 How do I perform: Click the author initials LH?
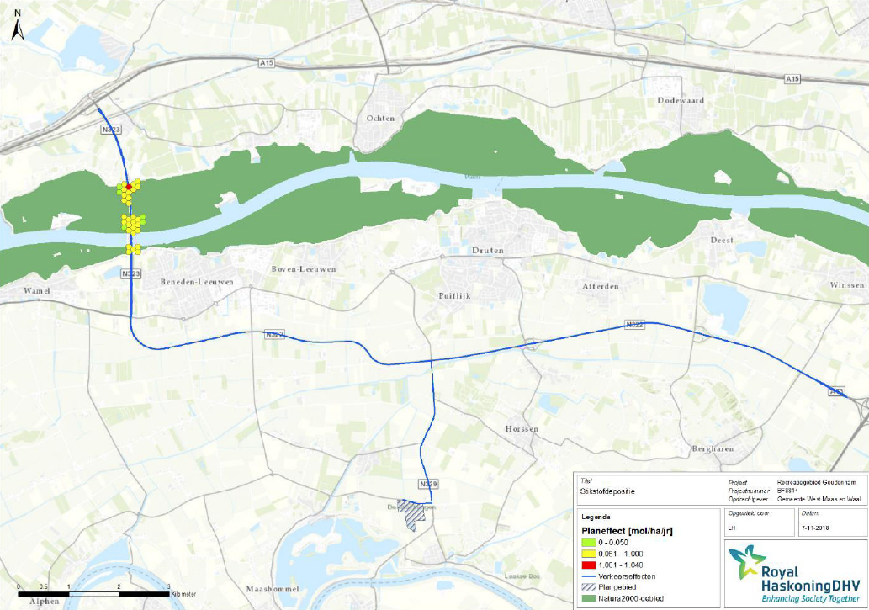[732, 528]
